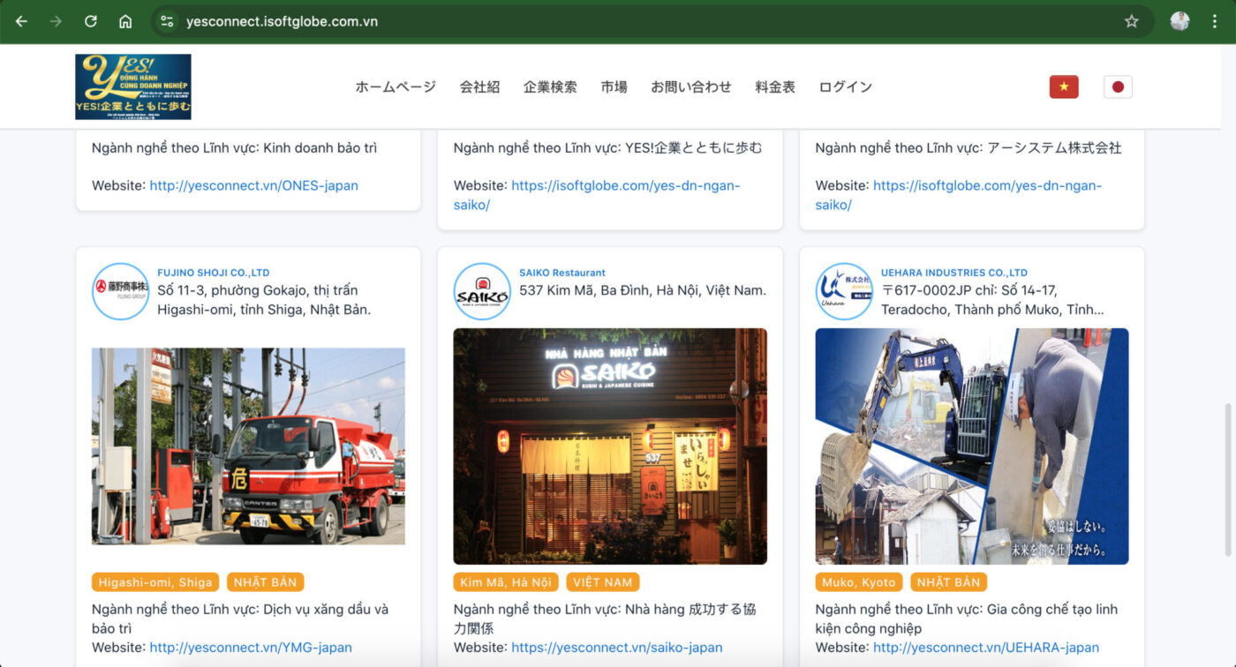Click NHẬT BẢN tag on Fujino card

tap(266, 582)
